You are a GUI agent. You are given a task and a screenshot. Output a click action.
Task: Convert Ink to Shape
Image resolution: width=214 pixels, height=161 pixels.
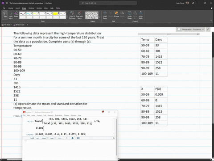point(129,15)
